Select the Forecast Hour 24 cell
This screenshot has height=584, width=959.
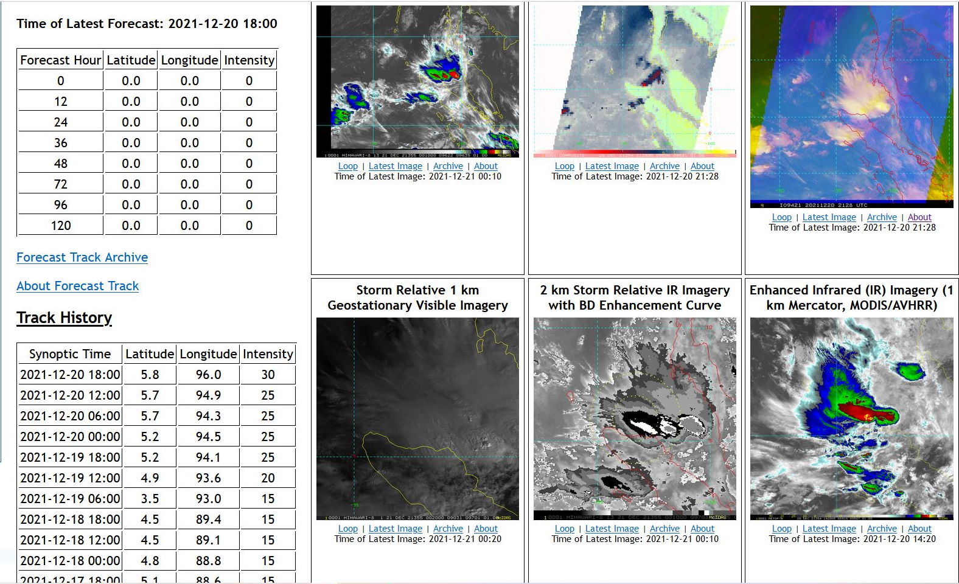(x=60, y=122)
